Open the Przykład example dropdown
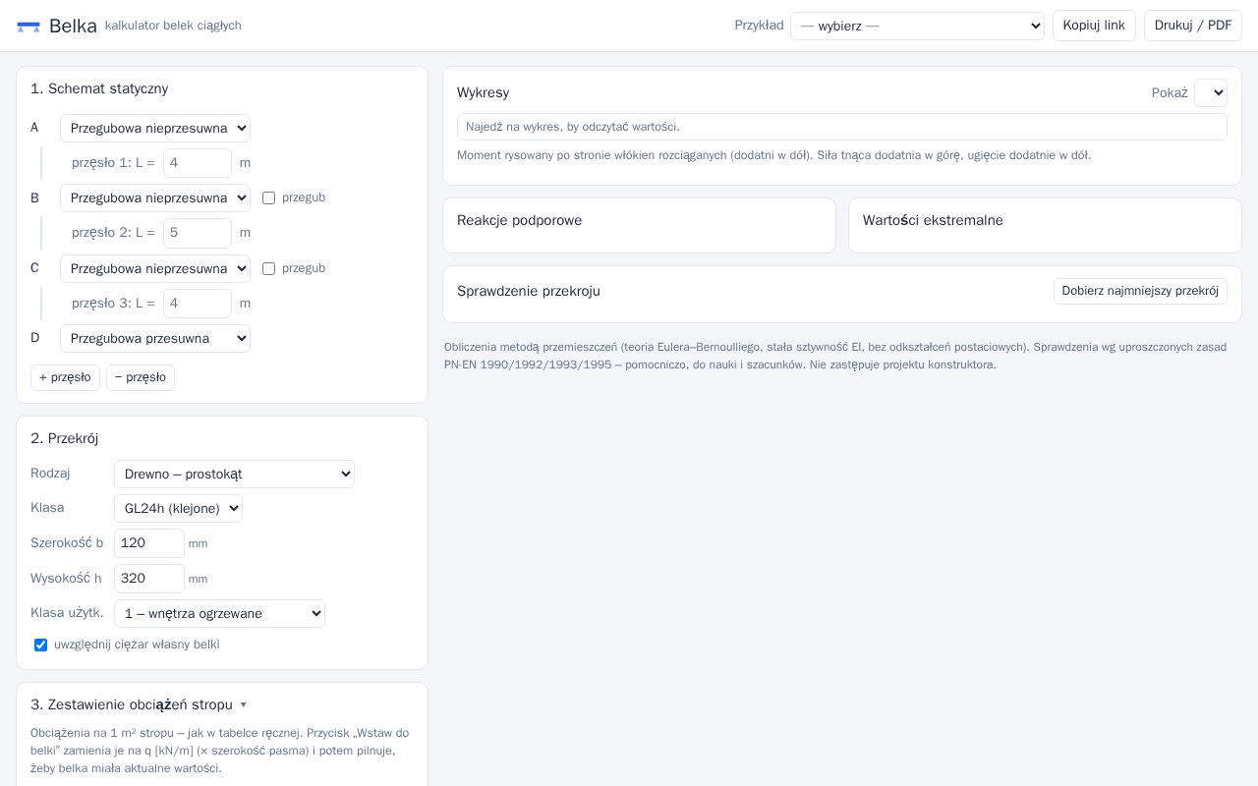Screen dimensions: 1258x786 [x=917, y=26]
